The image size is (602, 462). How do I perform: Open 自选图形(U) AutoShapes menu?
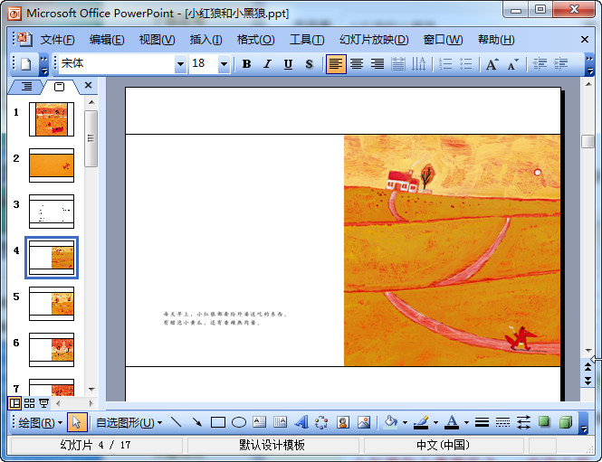pyautogui.click(x=129, y=423)
